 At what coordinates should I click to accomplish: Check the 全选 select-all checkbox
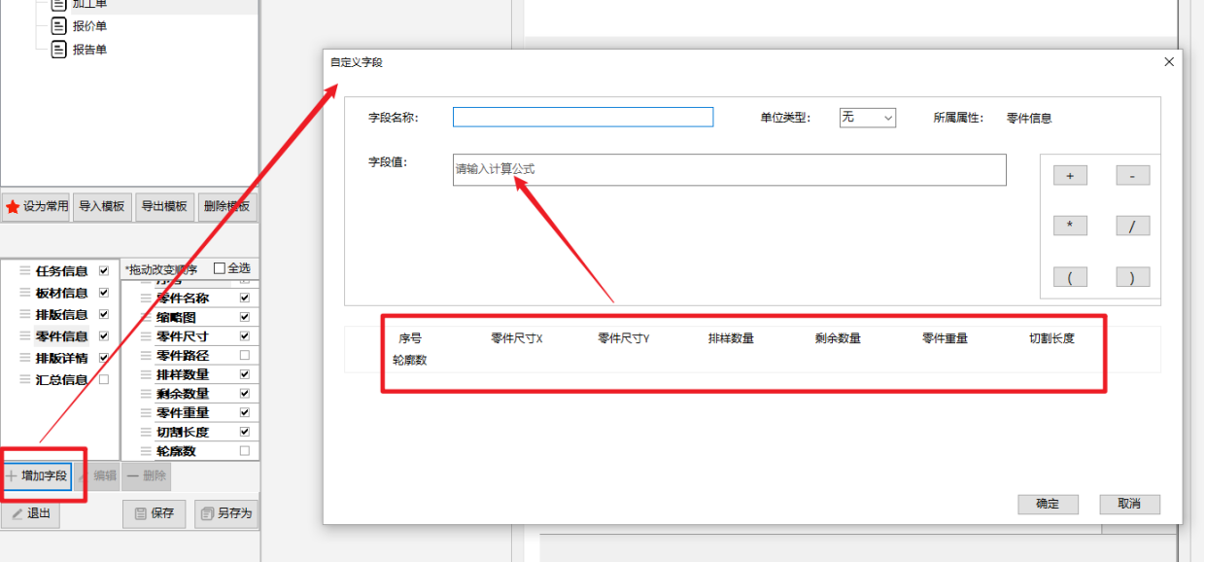pos(219,268)
